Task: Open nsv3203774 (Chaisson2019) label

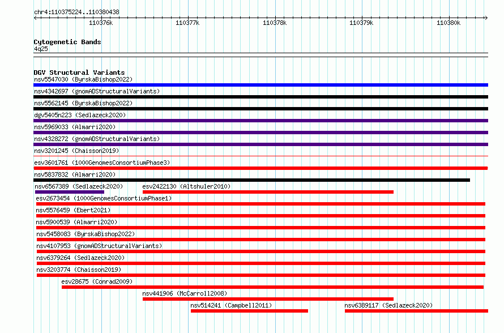Action: (x=79, y=270)
